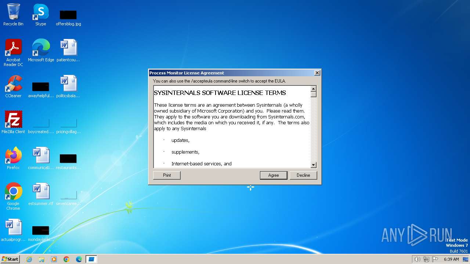
Task: Click the Start button
Action: (x=10, y=259)
